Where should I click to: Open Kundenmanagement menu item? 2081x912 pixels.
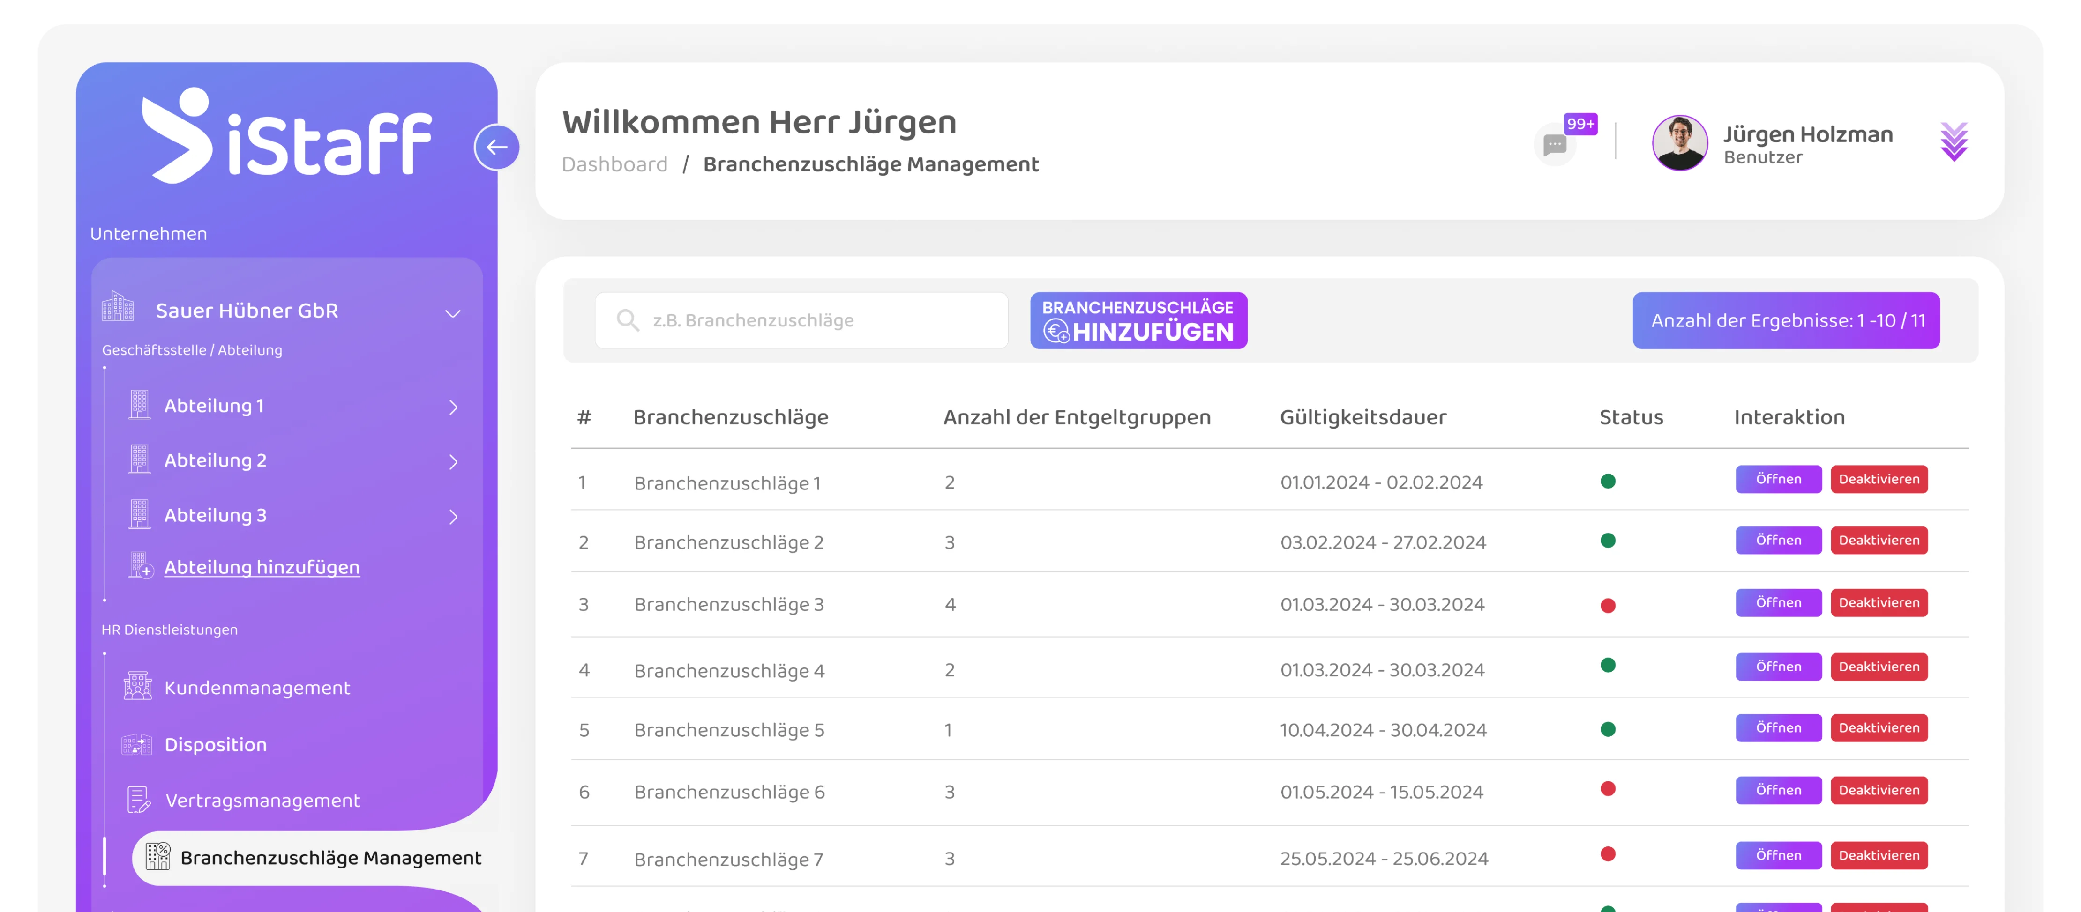point(257,688)
